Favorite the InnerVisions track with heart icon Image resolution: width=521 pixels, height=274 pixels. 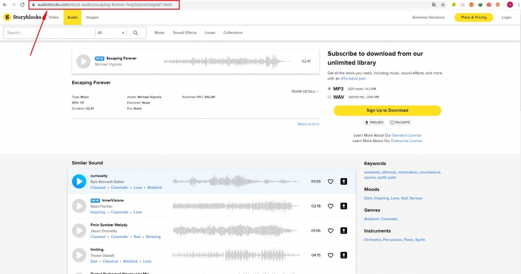point(330,206)
